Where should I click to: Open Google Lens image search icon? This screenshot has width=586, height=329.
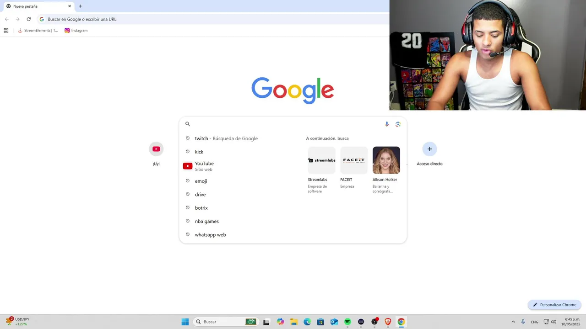tap(398, 124)
